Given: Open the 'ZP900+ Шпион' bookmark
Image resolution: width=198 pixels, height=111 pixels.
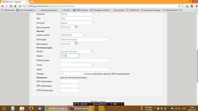Looking at the screenshot, I should click(81, 10).
